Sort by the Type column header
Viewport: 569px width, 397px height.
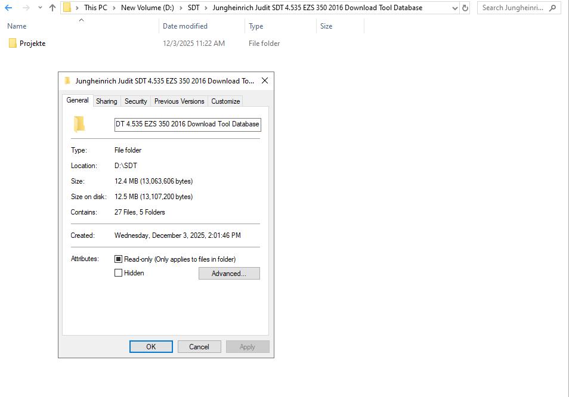click(256, 26)
